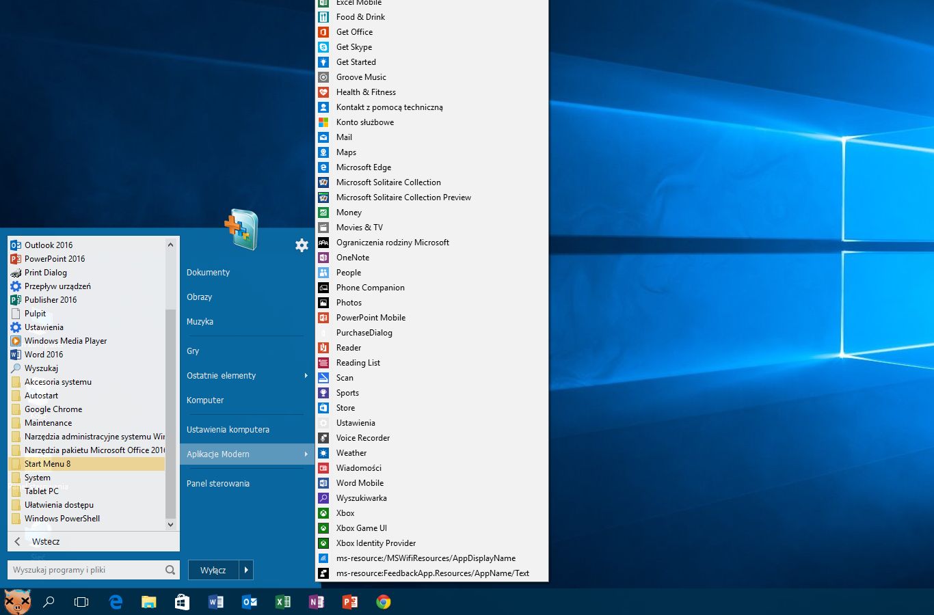The height and width of the screenshot is (615, 934).
Task: Launch Phone Companion icon
Action: tap(323, 288)
